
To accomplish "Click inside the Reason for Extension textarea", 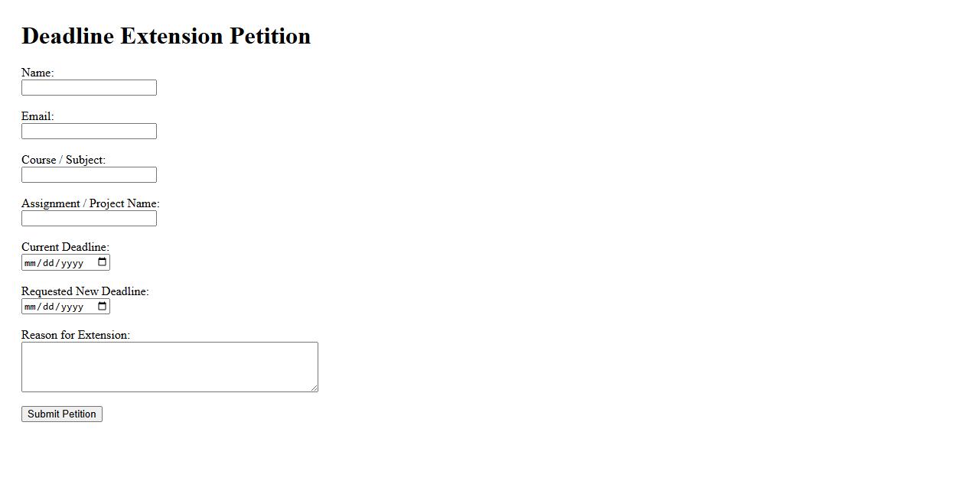I will (x=169, y=367).
